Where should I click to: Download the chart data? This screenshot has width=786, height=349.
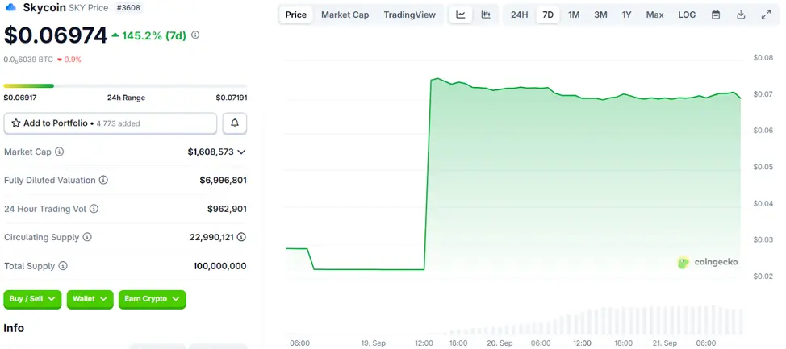tap(741, 15)
